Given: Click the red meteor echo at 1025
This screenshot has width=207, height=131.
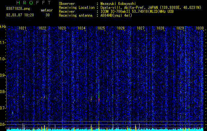Looking at the screenshot, I should point(99,99).
